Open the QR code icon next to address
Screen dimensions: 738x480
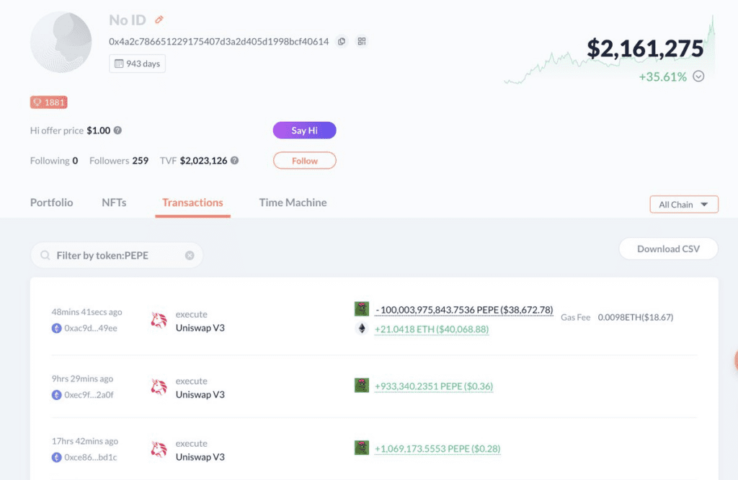362,42
